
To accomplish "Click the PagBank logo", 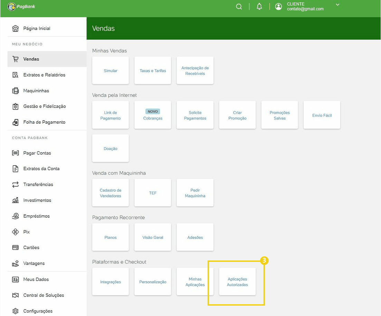I will pos(21,7).
